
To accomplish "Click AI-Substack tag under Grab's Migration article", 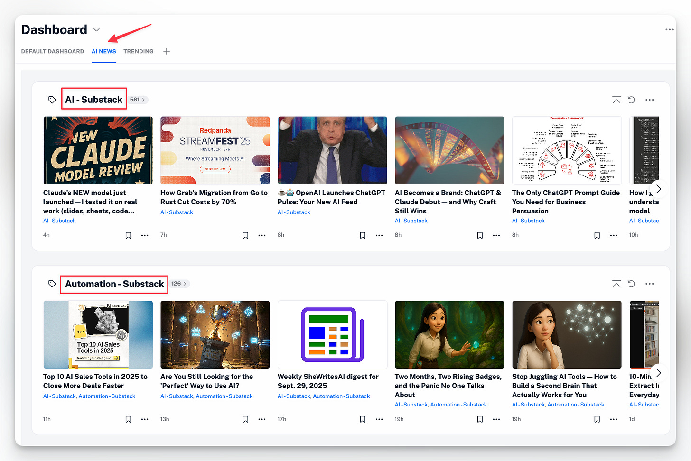I will click(x=177, y=212).
